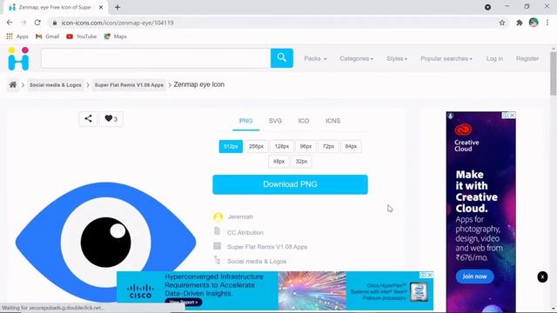The image size is (557, 313).
Task: Switch to the SVG format tab
Action: coord(275,121)
